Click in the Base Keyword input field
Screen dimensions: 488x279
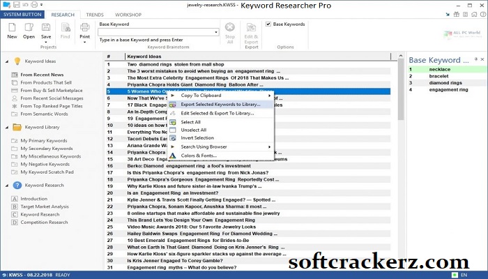pos(155,32)
